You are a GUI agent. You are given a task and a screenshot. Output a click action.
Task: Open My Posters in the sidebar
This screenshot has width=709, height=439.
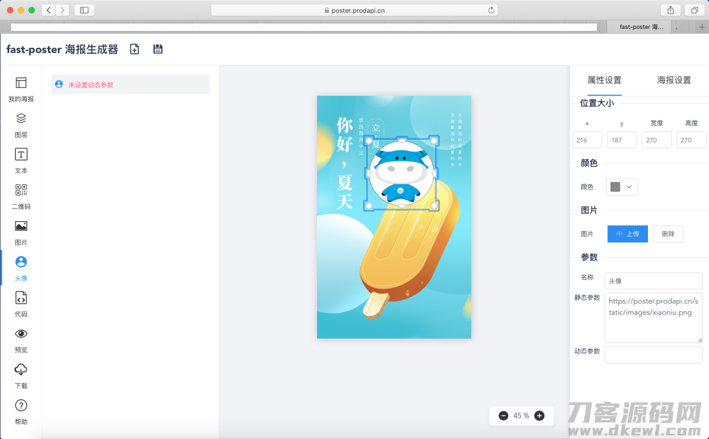[x=21, y=89]
